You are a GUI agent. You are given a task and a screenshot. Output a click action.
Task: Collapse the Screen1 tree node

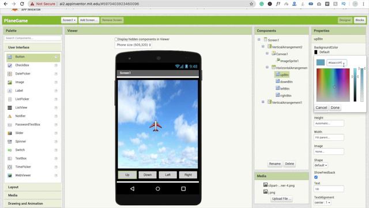point(259,40)
